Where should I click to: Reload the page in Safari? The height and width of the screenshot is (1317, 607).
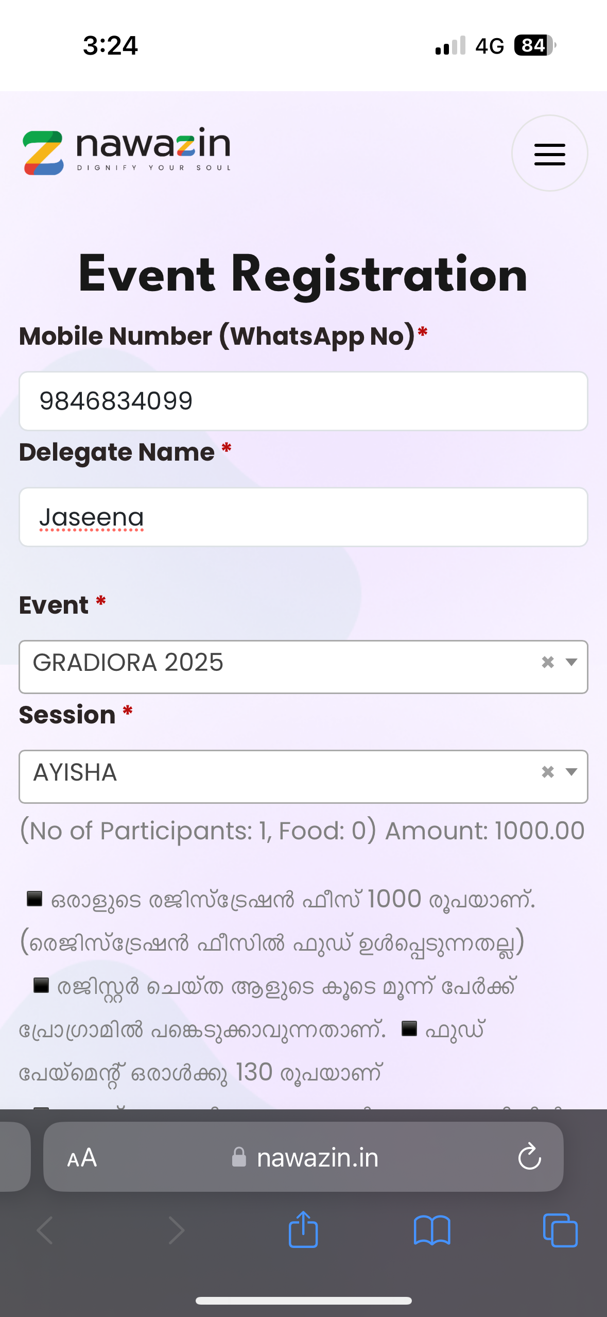click(529, 1157)
